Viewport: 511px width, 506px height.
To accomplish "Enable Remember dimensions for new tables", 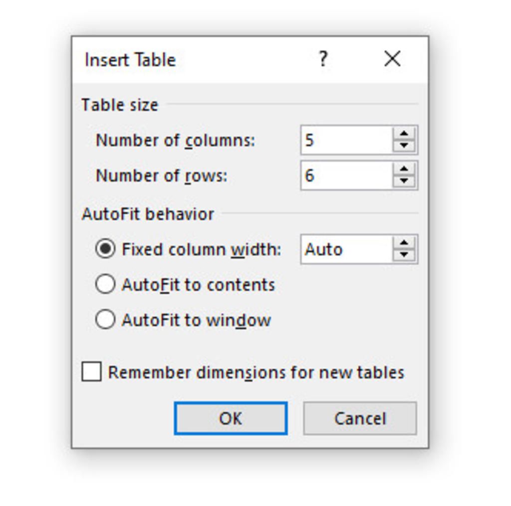I will click(91, 372).
